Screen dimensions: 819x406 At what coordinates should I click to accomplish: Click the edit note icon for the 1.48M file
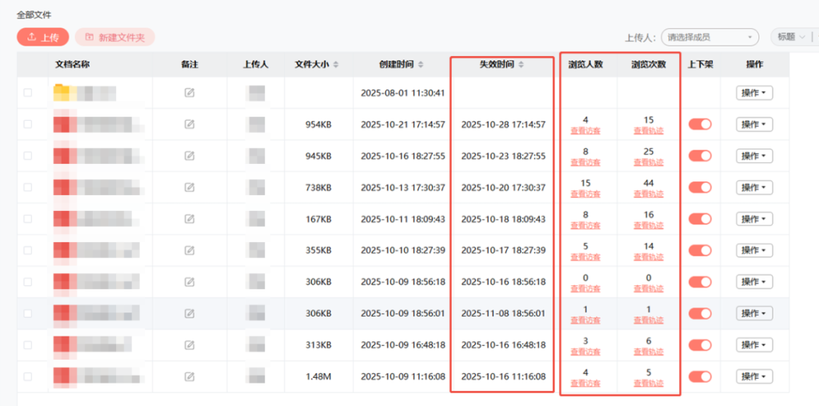coord(190,376)
